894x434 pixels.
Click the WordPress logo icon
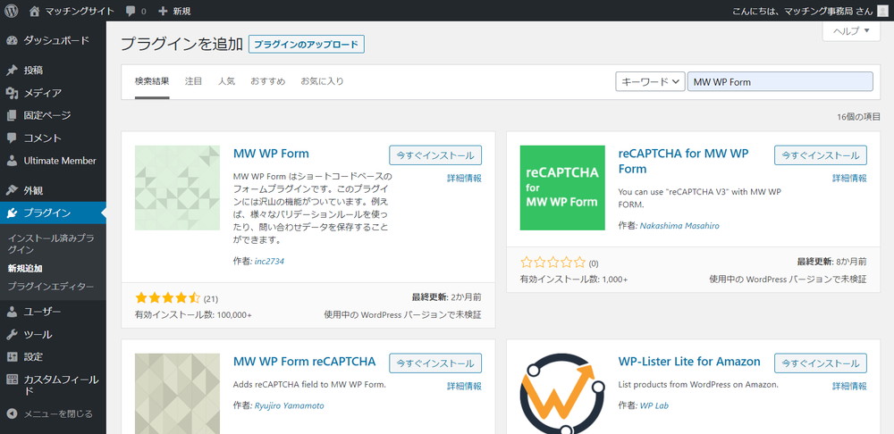pos(11,11)
